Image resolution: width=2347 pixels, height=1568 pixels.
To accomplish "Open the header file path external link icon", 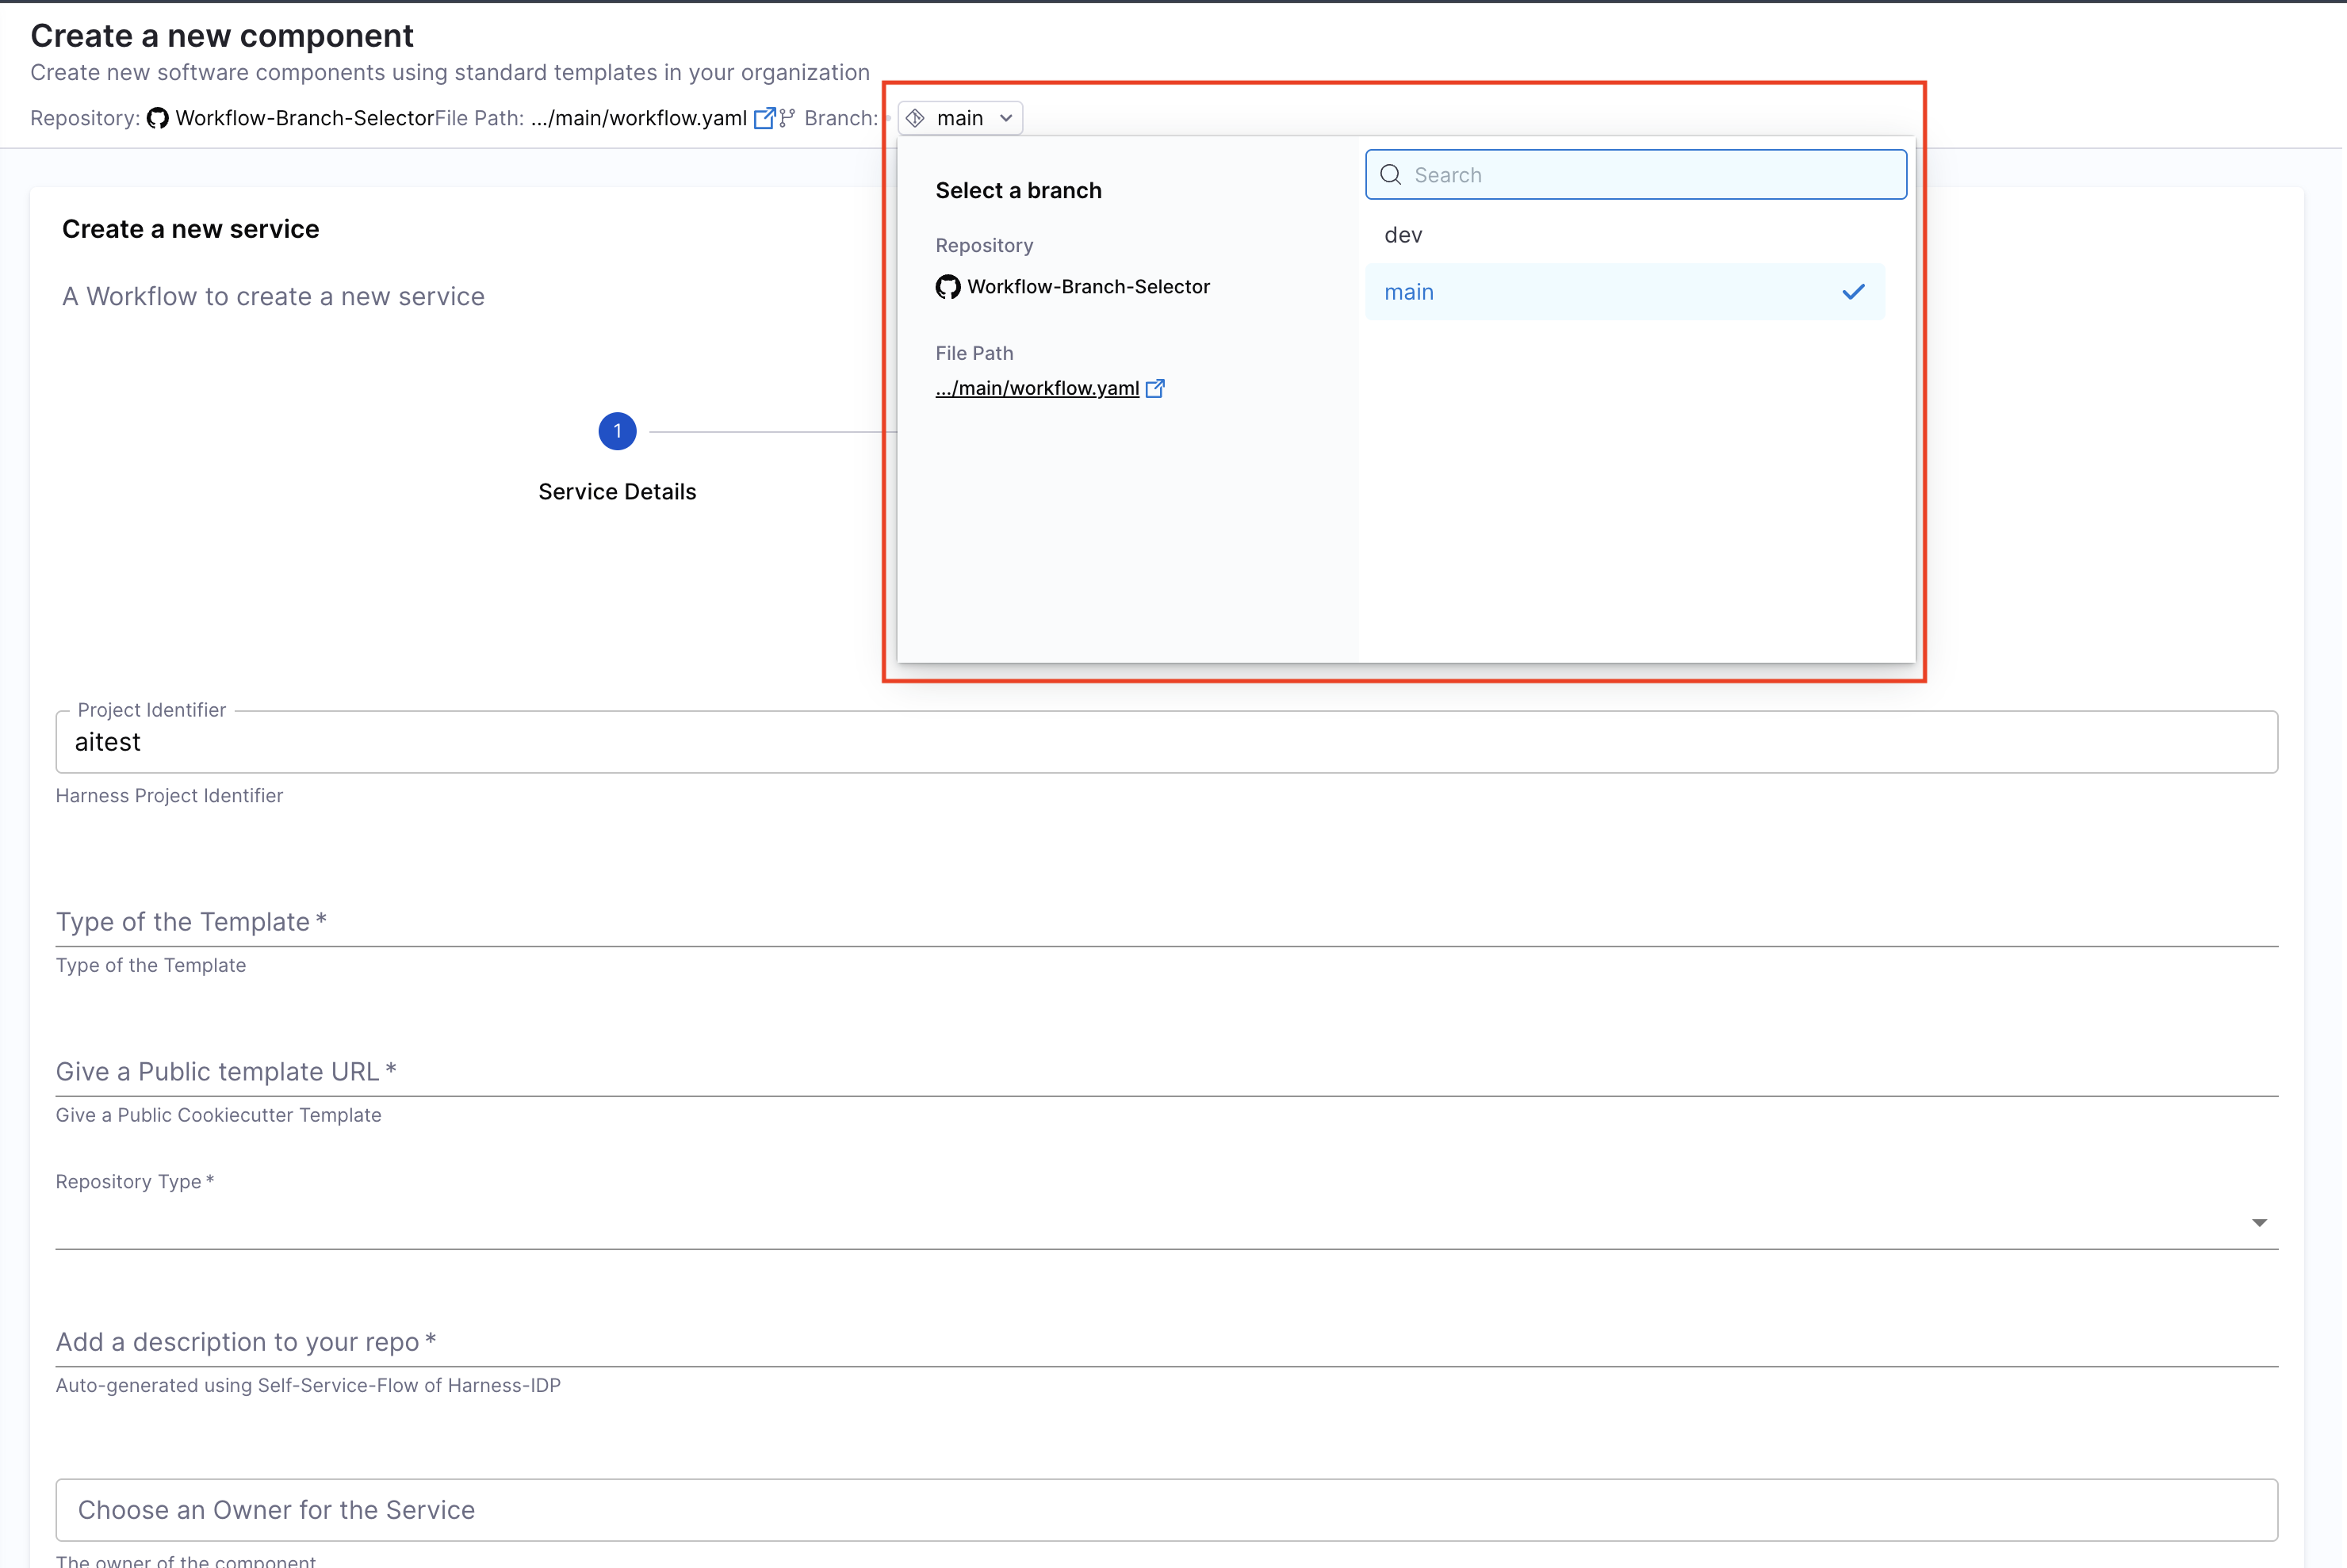I will click(764, 118).
